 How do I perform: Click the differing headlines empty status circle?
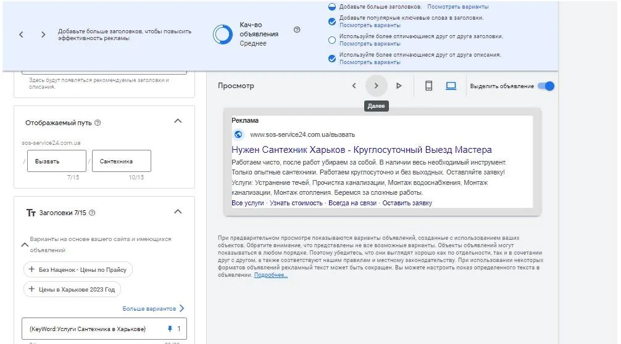(332, 40)
